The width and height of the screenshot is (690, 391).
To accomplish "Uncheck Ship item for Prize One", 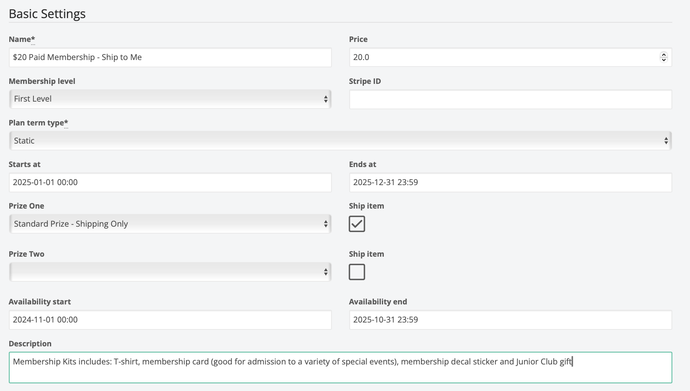I will coord(357,224).
